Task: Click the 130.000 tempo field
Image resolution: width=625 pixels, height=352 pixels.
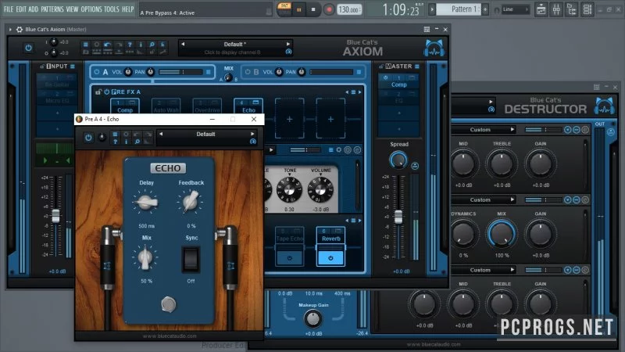Action: [349, 9]
